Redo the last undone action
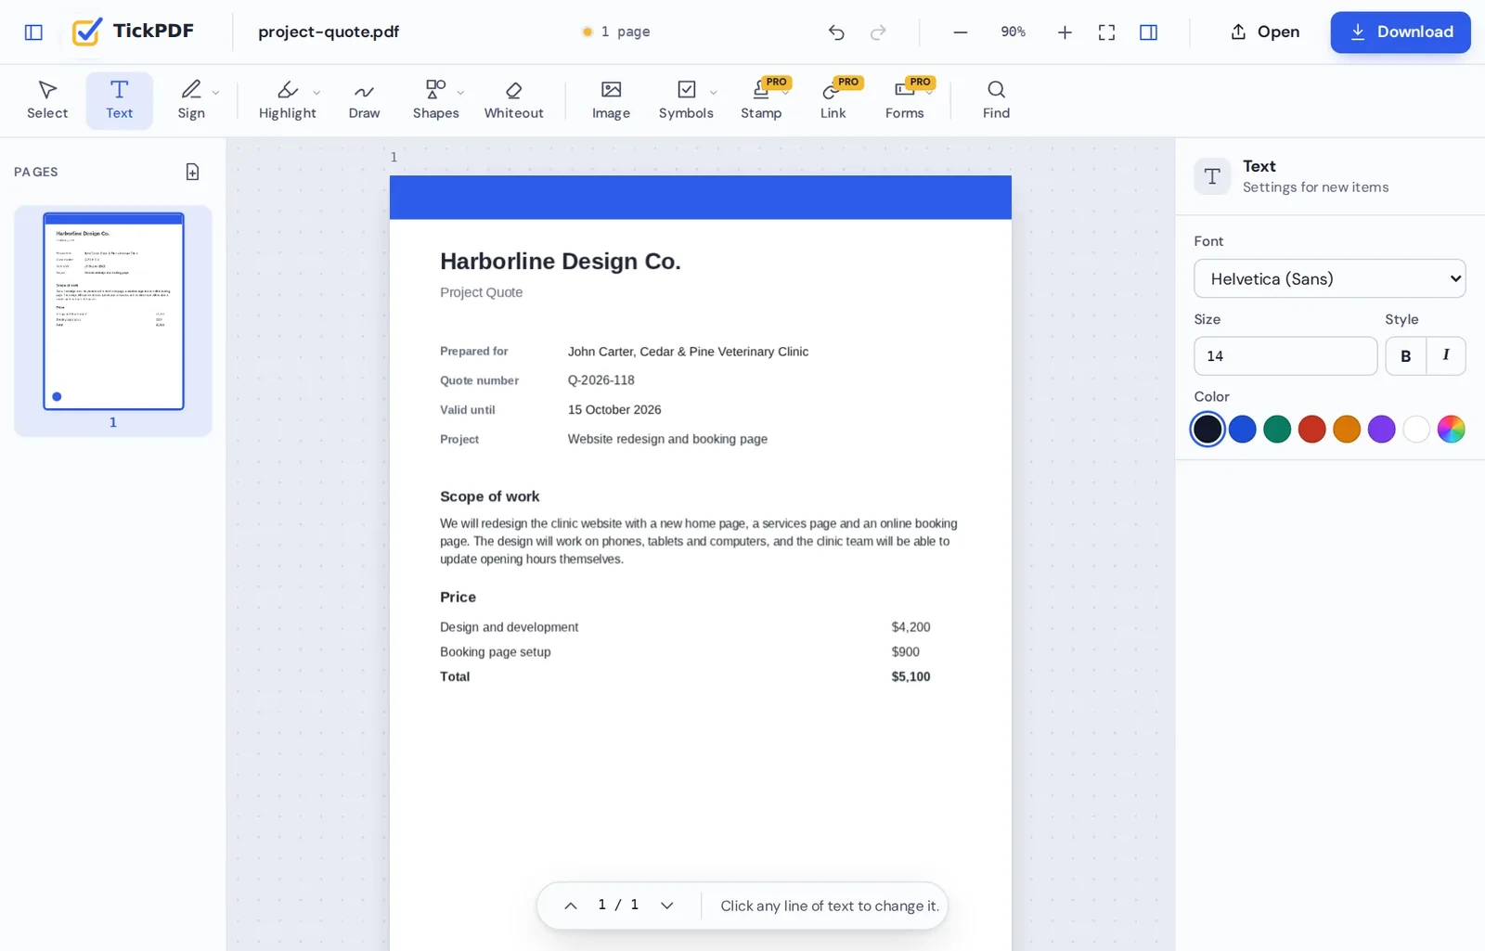1485x951 pixels. point(878,32)
